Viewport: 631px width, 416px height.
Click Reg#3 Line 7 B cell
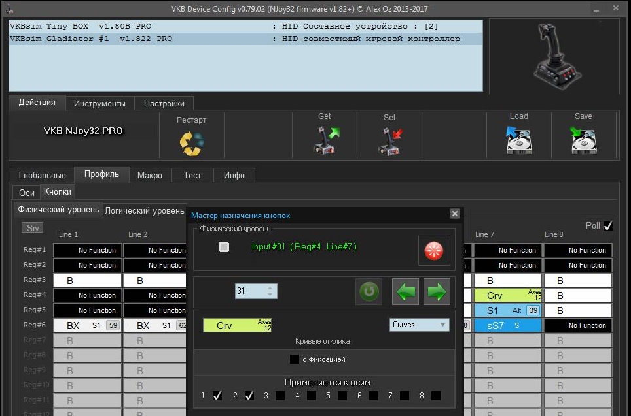pos(508,280)
